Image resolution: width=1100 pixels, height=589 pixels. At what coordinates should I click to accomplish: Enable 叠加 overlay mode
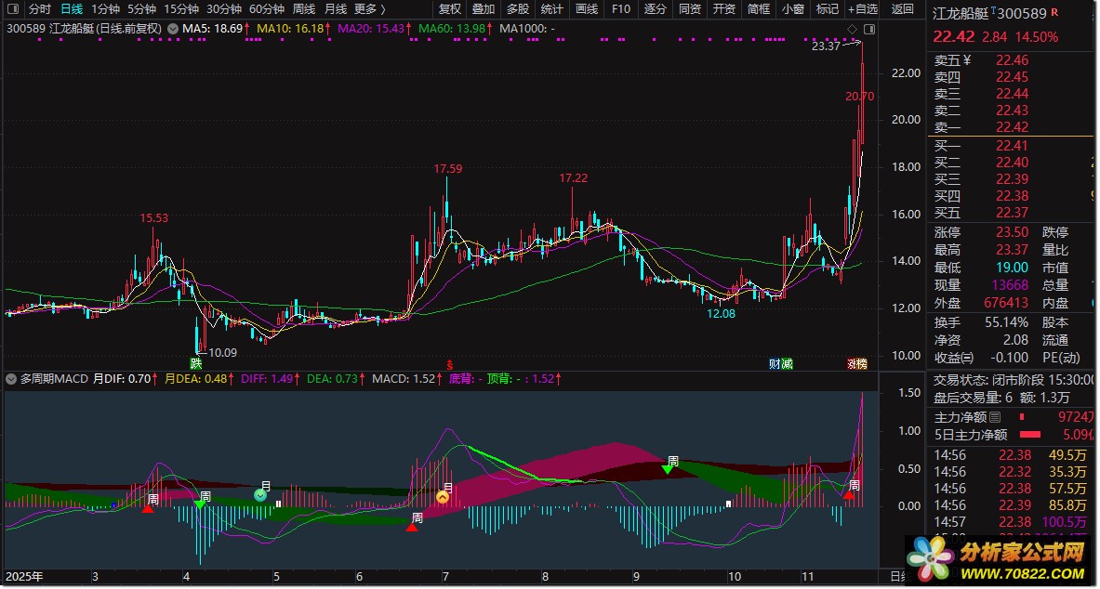(484, 9)
